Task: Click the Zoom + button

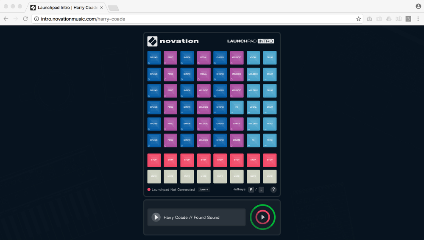Action: 204,190
